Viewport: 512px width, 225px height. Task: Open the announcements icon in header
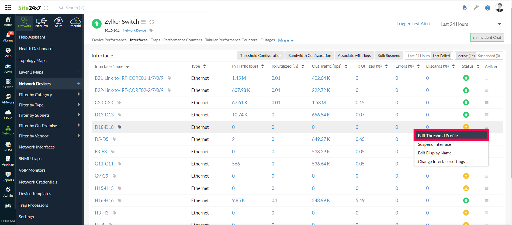click(x=465, y=8)
